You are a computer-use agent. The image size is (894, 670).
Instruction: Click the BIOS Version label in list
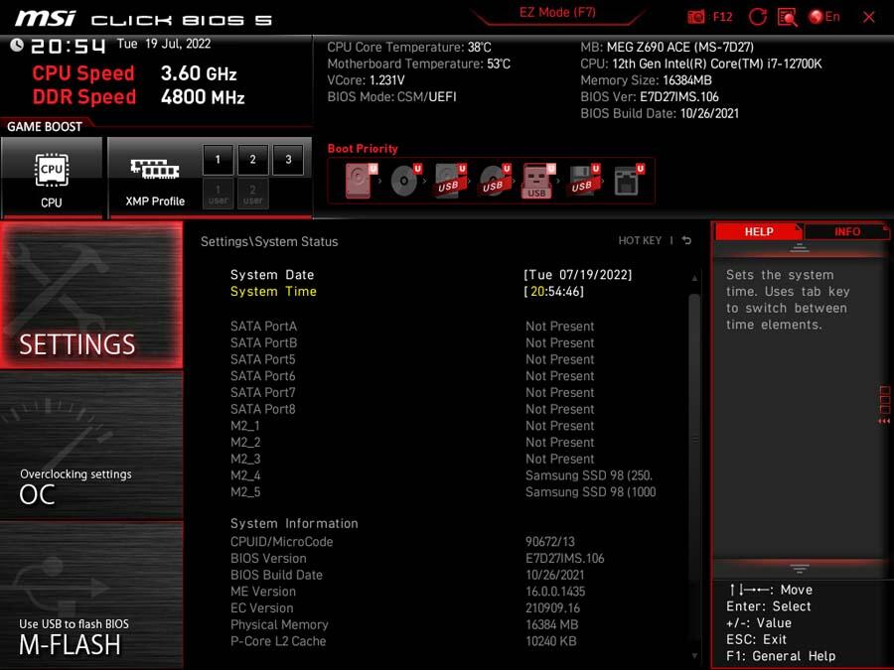[x=268, y=558]
